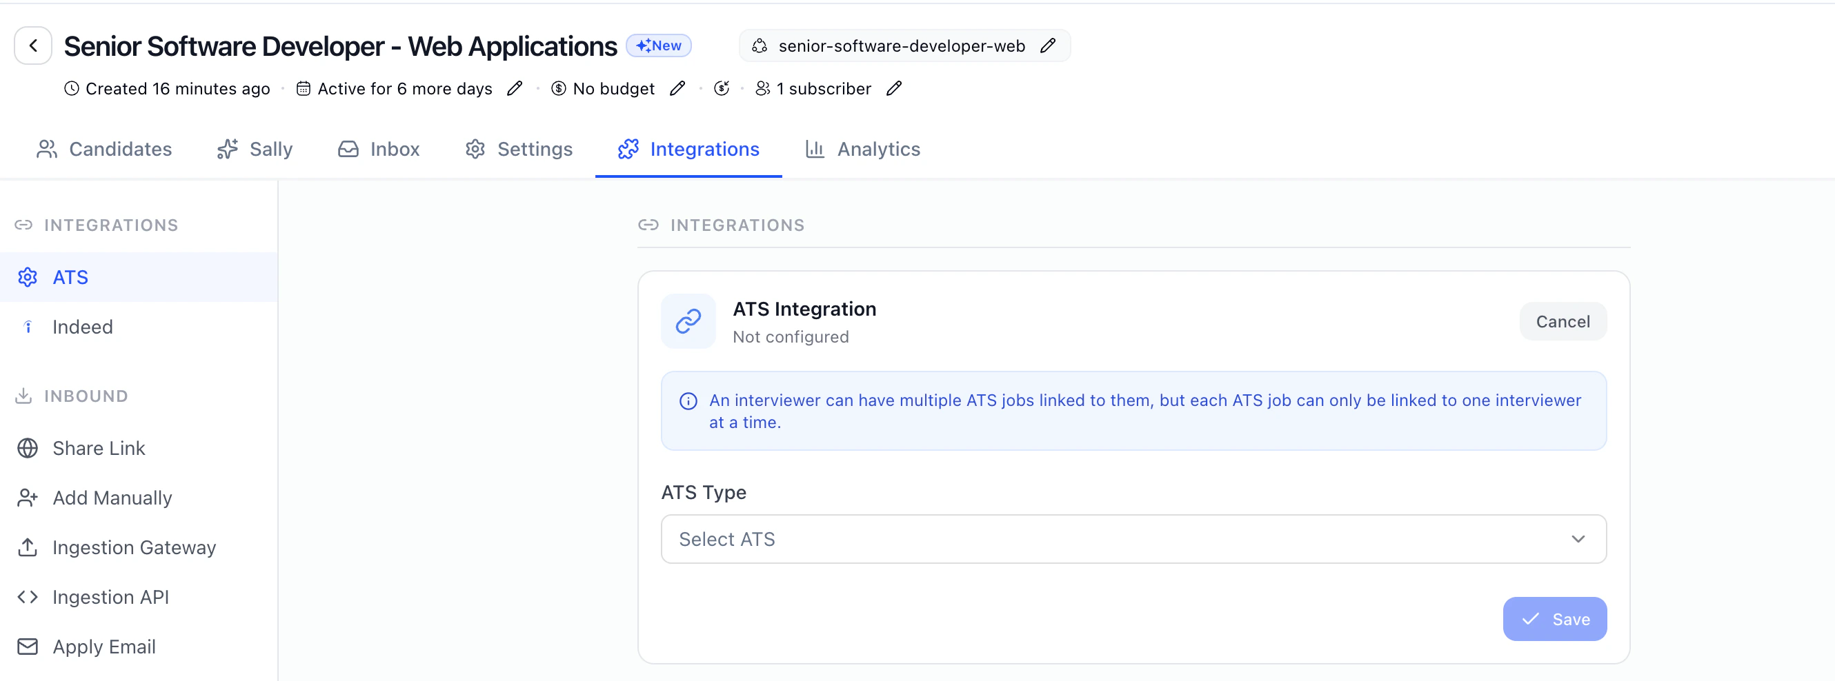The height and width of the screenshot is (681, 1835).
Task: Click the clock icon by Created time
Action: (71, 88)
